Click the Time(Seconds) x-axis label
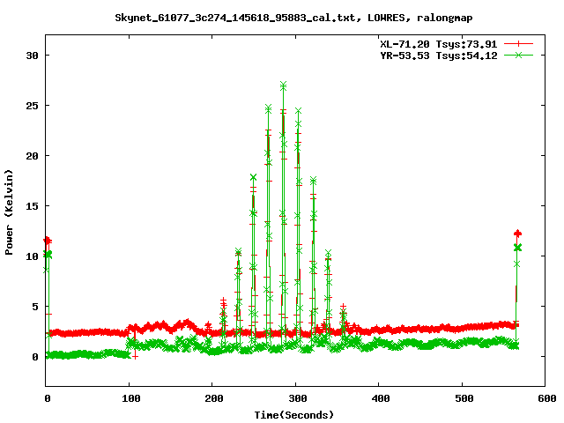The width and height of the screenshot is (564, 423). point(294,414)
